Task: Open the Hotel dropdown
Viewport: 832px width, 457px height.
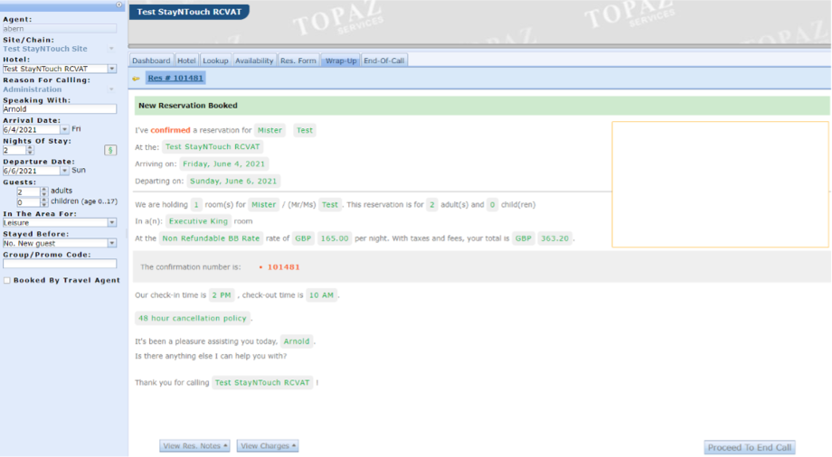Action: click(x=112, y=69)
